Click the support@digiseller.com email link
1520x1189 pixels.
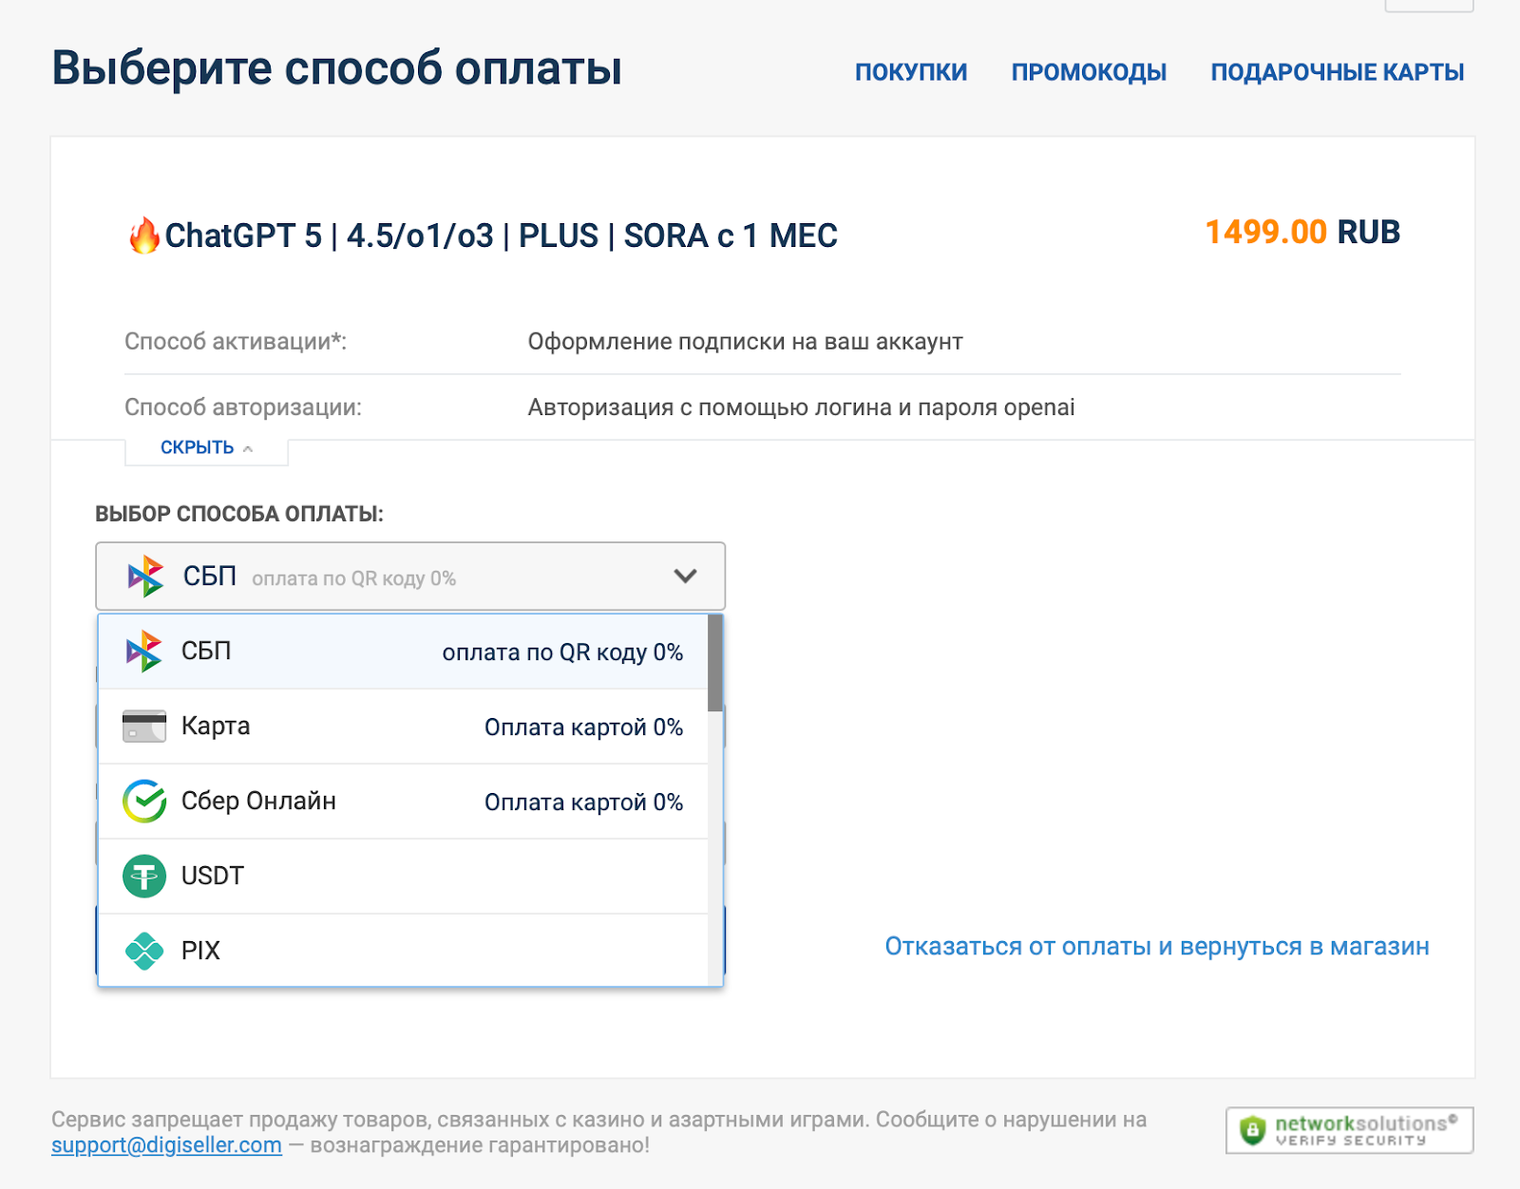click(166, 1145)
